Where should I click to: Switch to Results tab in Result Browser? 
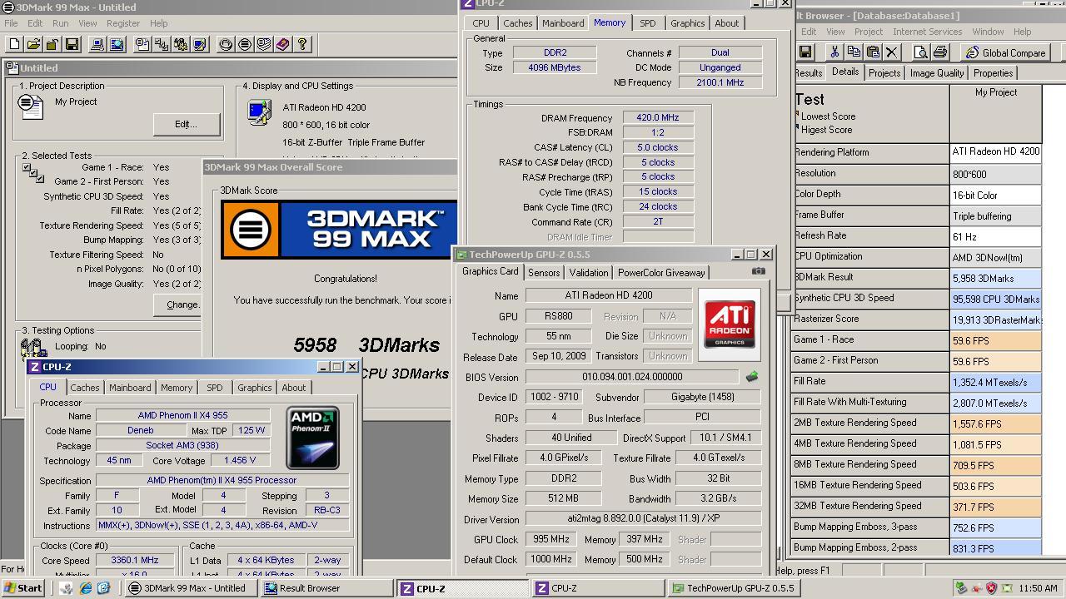[x=808, y=73]
